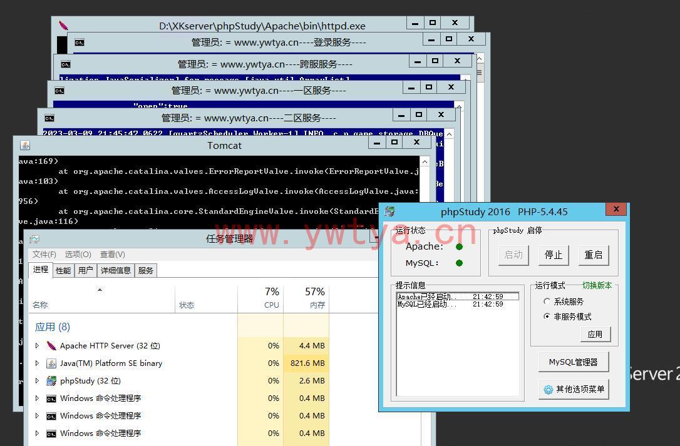Click the scroll-up arrow in the 二区服务 window
This screenshot has height=446, width=680.
click(450, 134)
